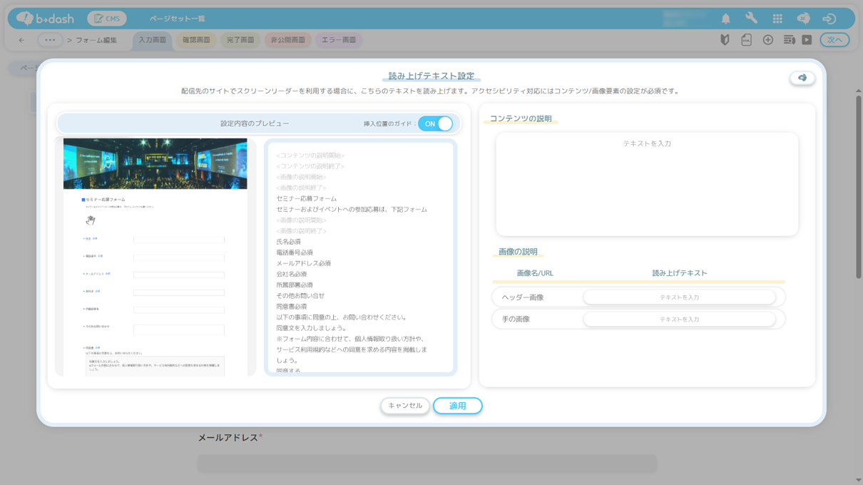
Task: Click the 適用 button
Action: pyautogui.click(x=457, y=406)
